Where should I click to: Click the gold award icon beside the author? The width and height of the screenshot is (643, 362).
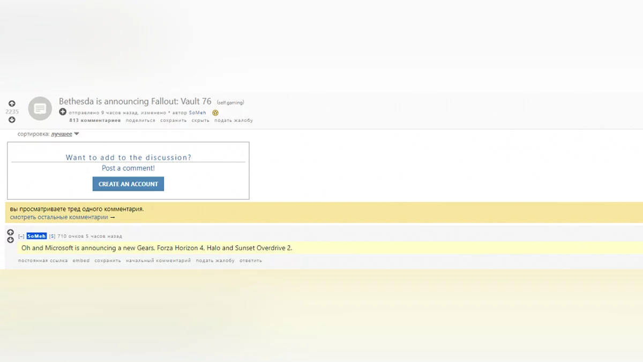pos(215,113)
